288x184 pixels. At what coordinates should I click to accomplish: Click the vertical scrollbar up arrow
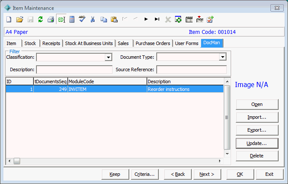click(x=227, y=81)
